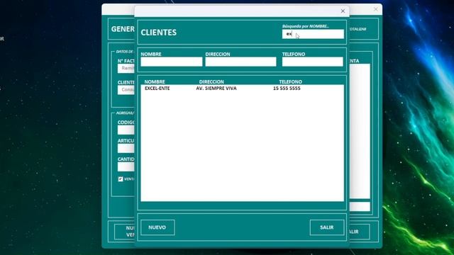Image resolution: width=454 pixels, height=255 pixels.
Task: Click the SALIR button in Clientes
Action: click(x=327, y=227)
